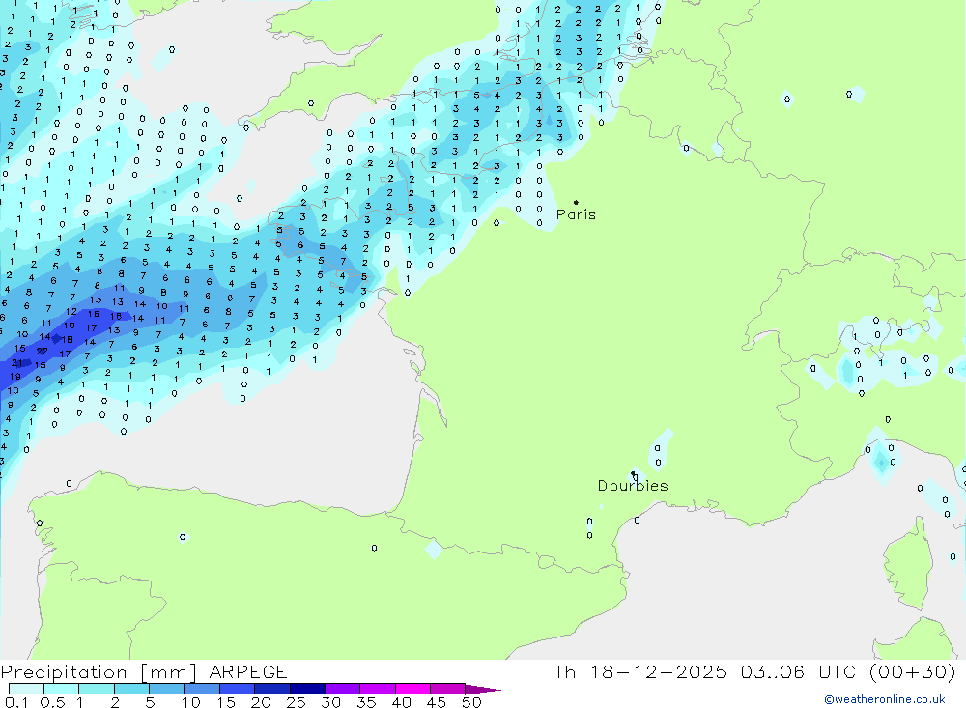Click the '10' legend scale value

point(190,702)
